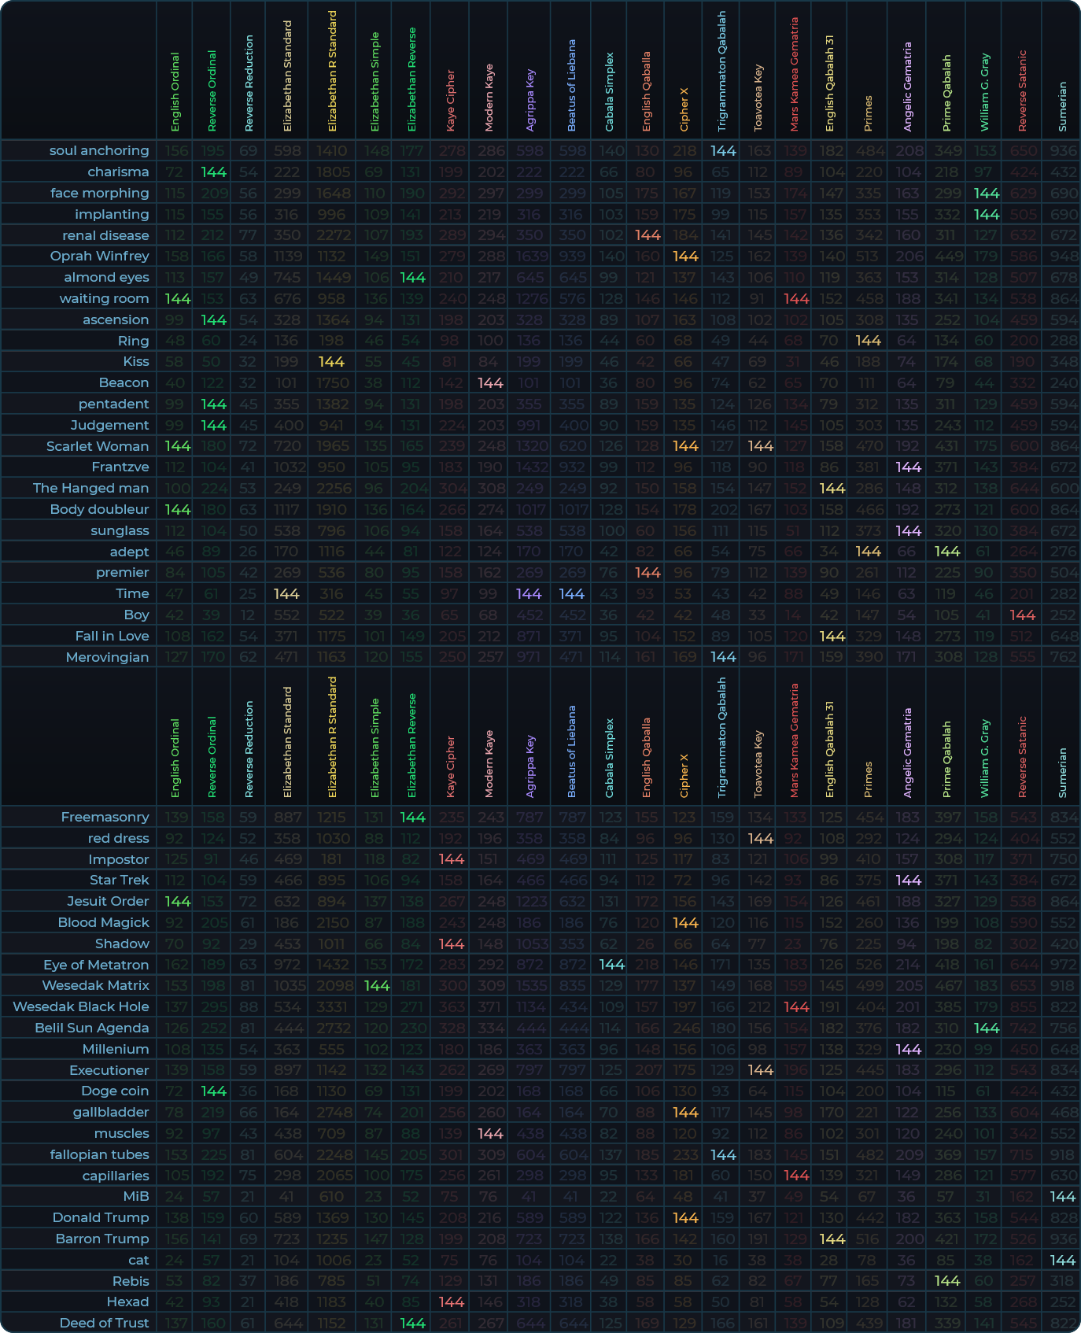1081x1333 pixels.
Task: Click the Sumerian value 936 for soul anchoring
Action: click(x=1062, y=150)
